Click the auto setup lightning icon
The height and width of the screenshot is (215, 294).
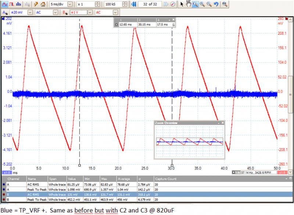36,4
